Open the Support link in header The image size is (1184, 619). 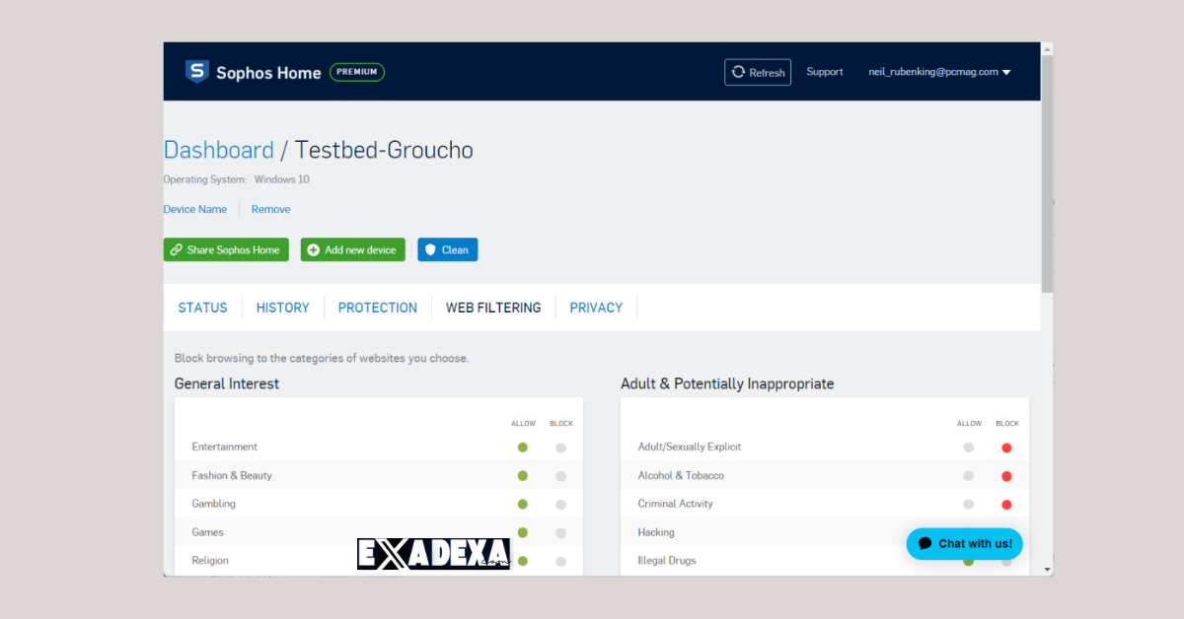point(824,72)
